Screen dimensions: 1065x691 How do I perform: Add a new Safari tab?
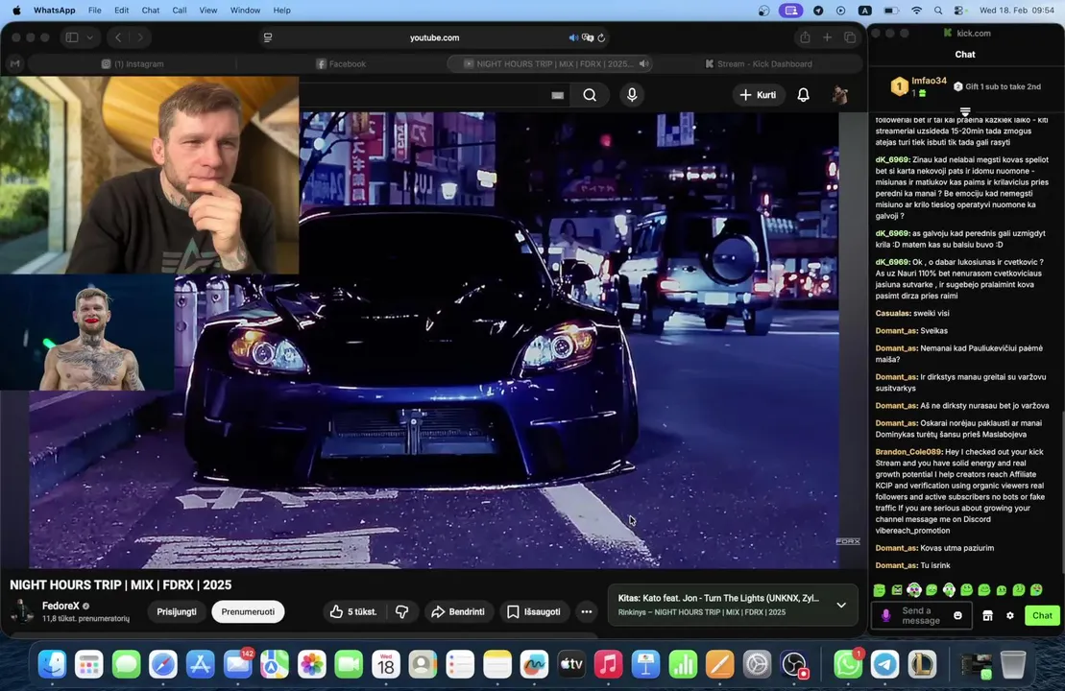pyautogui.click(x=827, y=38)
